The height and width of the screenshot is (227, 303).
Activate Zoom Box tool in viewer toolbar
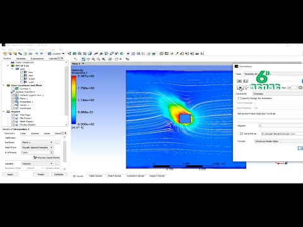click(98, 59)
